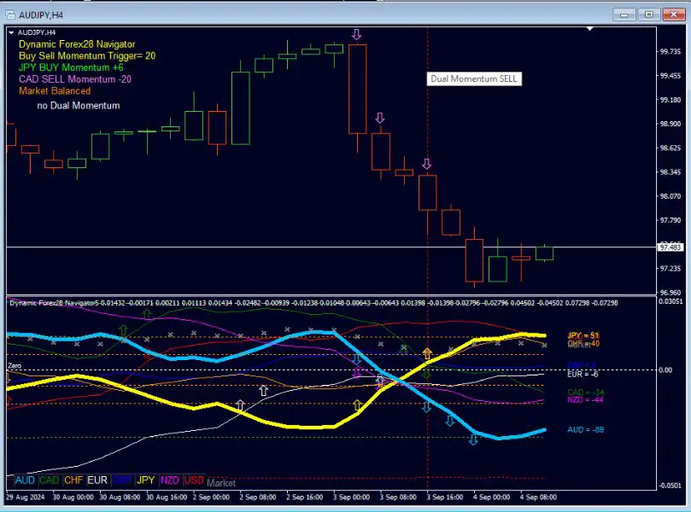
Task: Click the chart window icon in title bar
Action: [x=10, y=15]
